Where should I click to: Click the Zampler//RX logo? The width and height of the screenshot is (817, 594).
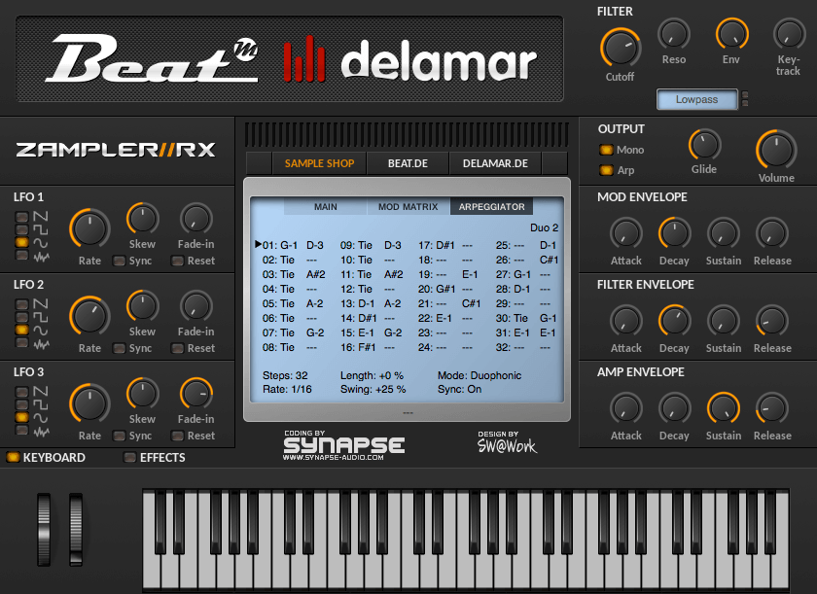116,150
